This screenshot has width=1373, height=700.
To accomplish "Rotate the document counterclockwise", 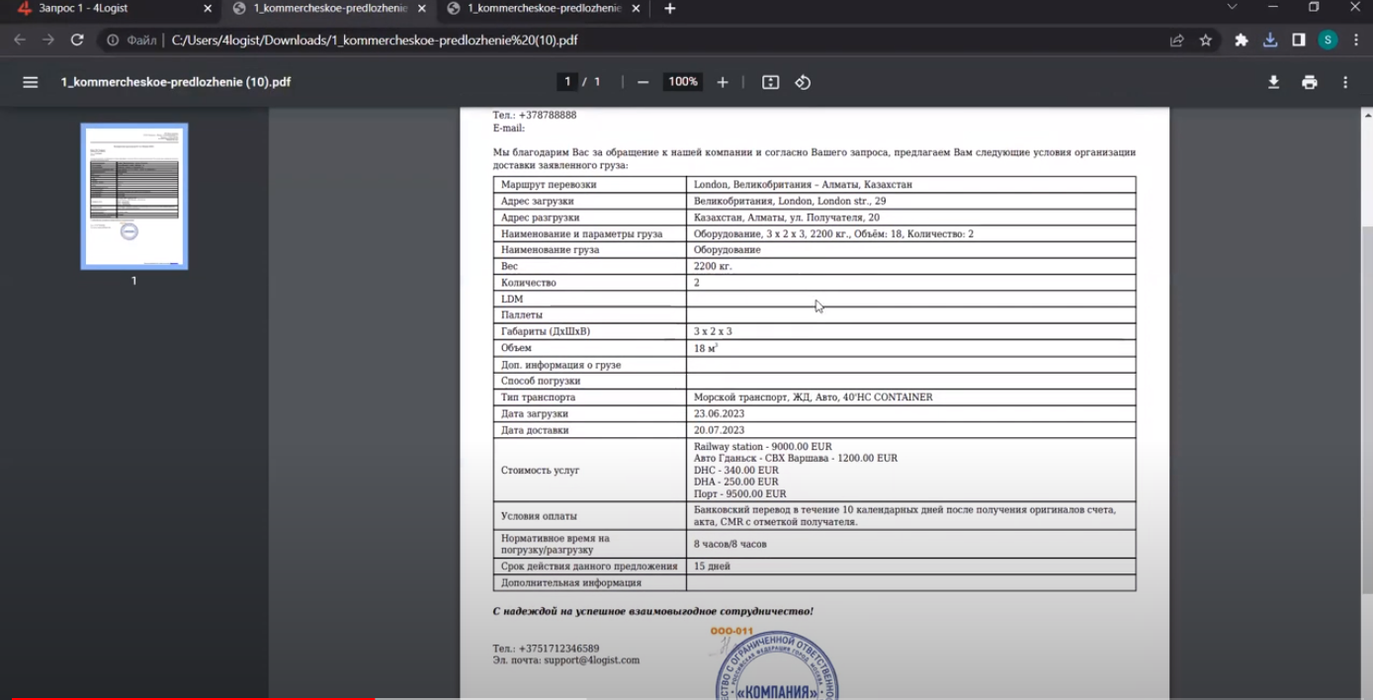I will tap(803, 82).
